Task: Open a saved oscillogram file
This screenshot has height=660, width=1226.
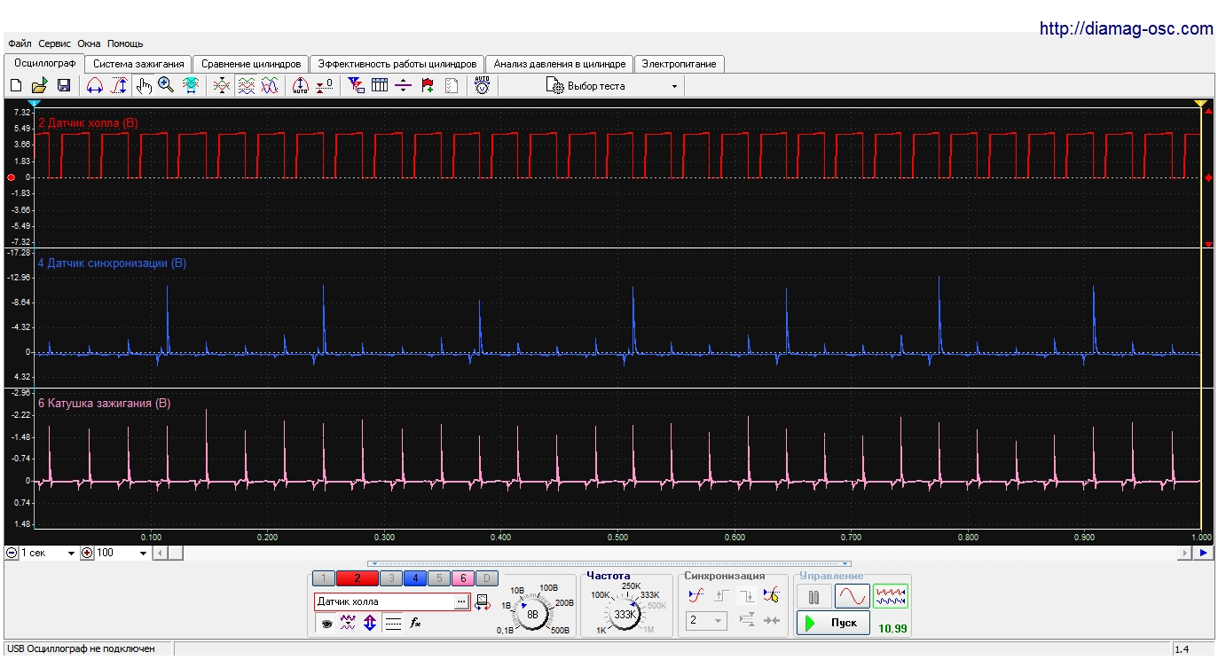Action: click(39, 86)
